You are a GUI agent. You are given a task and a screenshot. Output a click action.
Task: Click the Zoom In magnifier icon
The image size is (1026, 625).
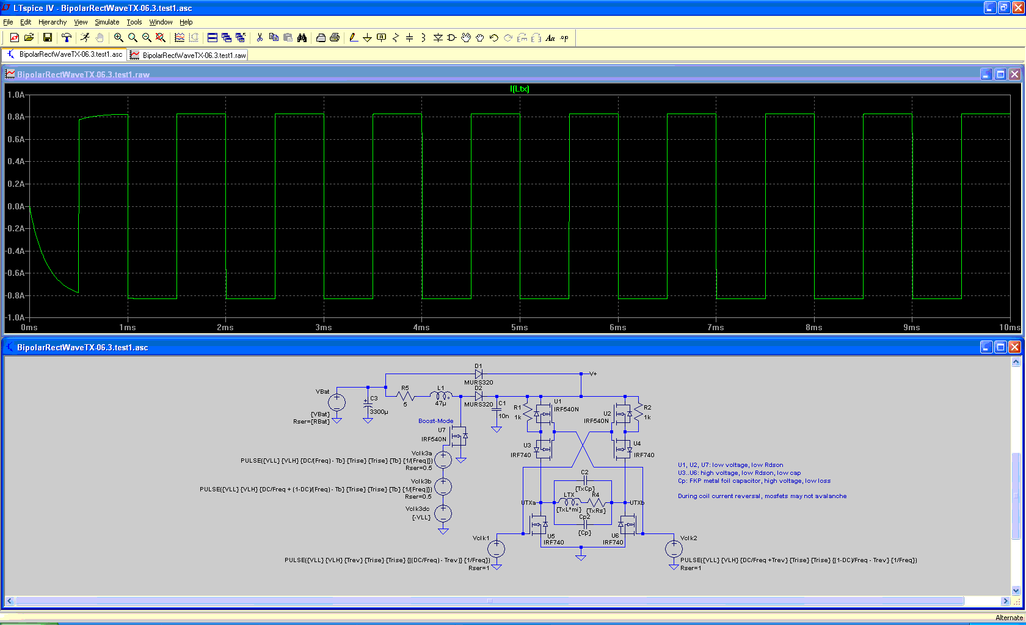click(118, 38)
